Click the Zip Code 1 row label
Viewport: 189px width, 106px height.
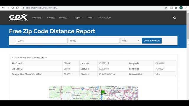click(17, 63)
